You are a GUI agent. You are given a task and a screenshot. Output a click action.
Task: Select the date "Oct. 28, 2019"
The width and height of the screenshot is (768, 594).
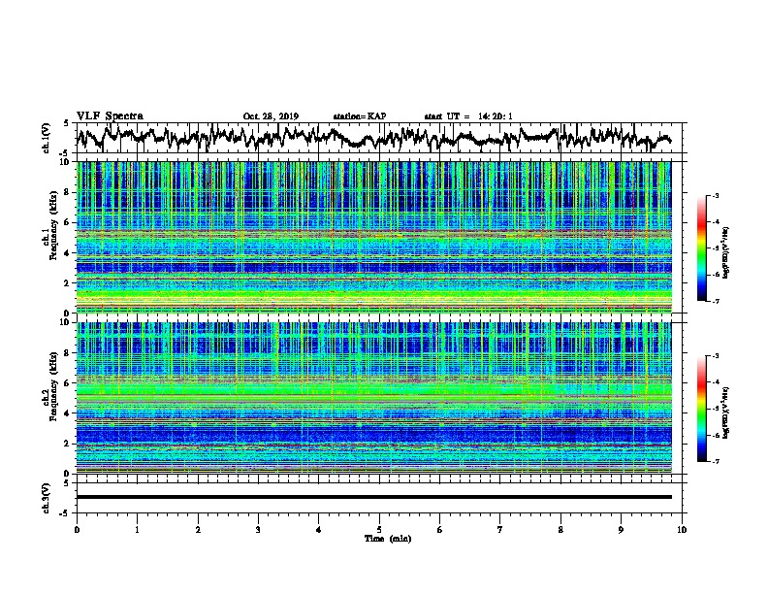pyautogui.click(x=271, y=116)
